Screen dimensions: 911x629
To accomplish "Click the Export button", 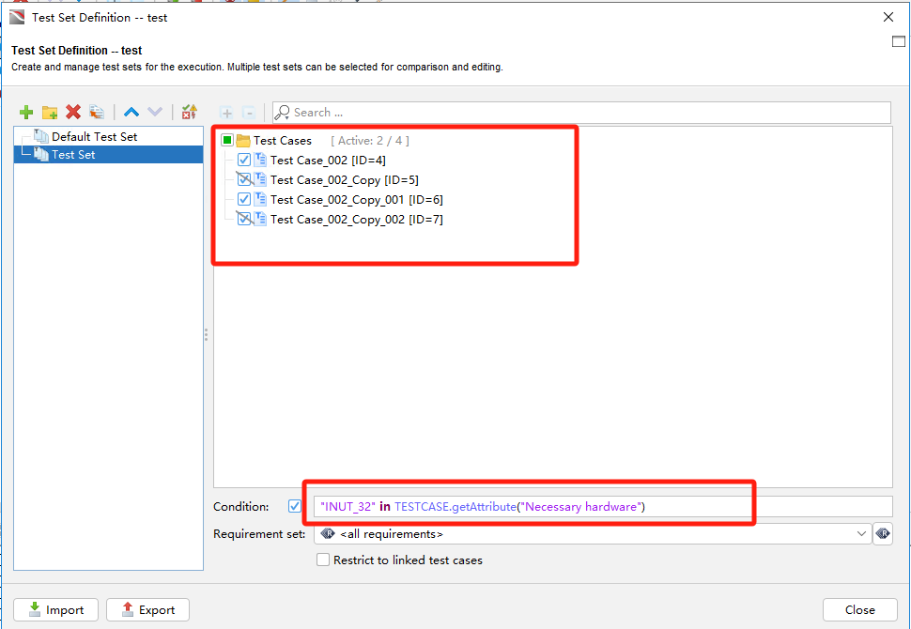I will tap(147, 610).
